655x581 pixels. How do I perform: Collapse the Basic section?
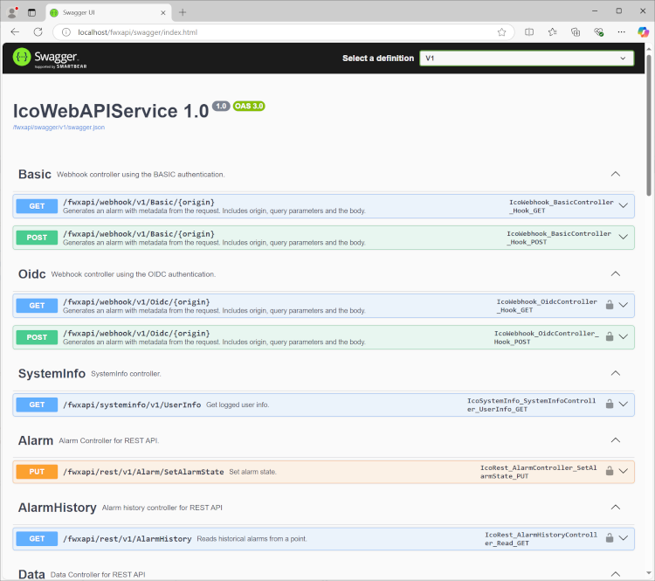[616, 174]
